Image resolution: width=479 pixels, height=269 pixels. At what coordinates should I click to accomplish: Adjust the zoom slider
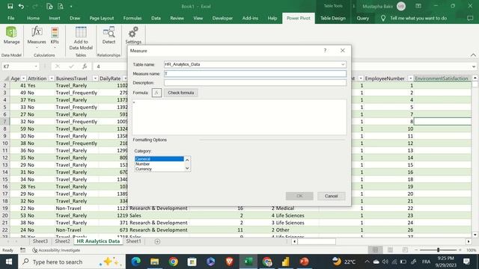(x=438, y=250)
